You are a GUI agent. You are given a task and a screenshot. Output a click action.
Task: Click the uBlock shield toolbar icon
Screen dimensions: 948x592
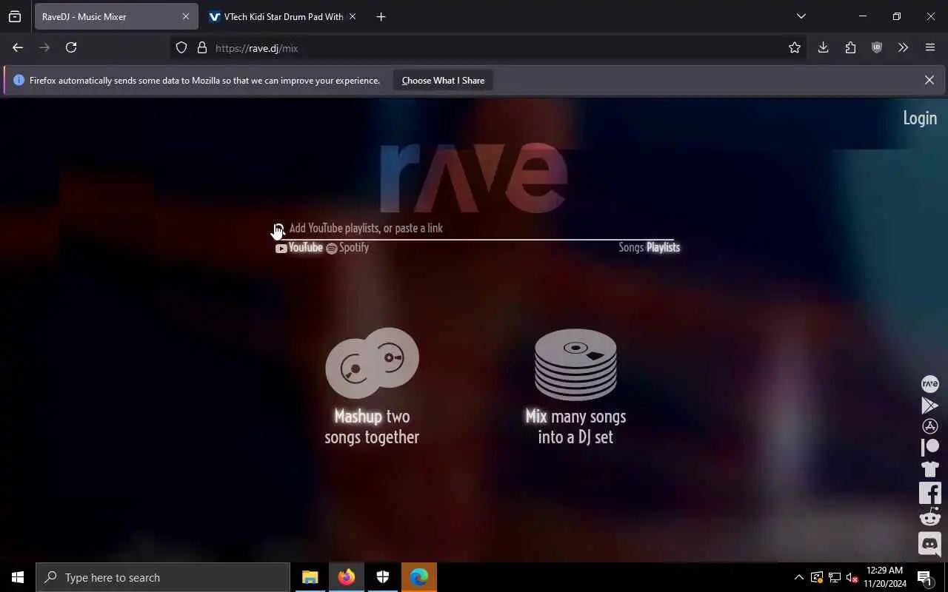(877, 47)
